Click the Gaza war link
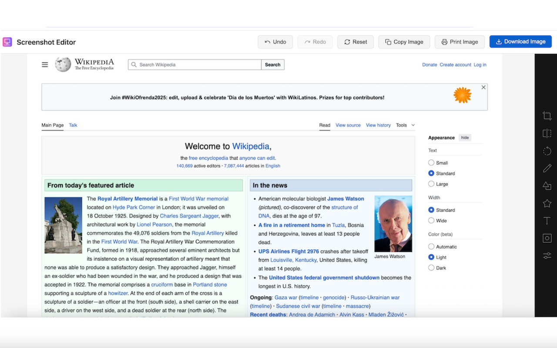557x348 pixels. click(x=286, y=298)
